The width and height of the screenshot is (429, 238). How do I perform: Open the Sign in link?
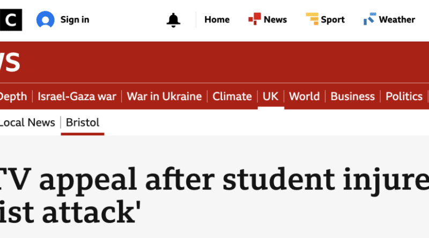[x=75, y=20]
